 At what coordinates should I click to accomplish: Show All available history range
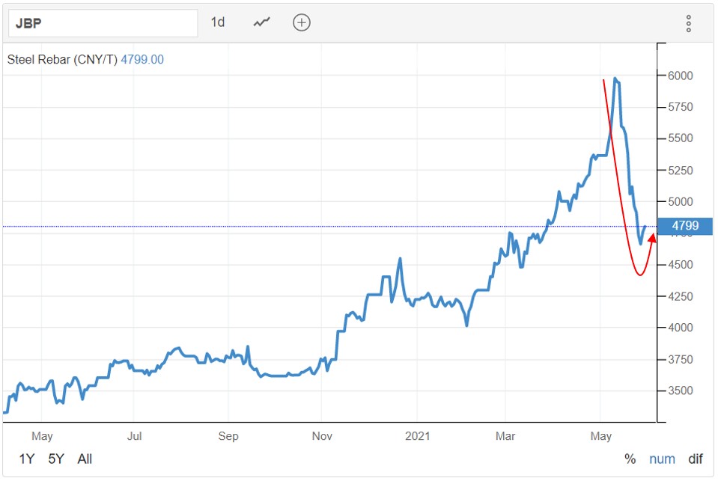(85, 459)
